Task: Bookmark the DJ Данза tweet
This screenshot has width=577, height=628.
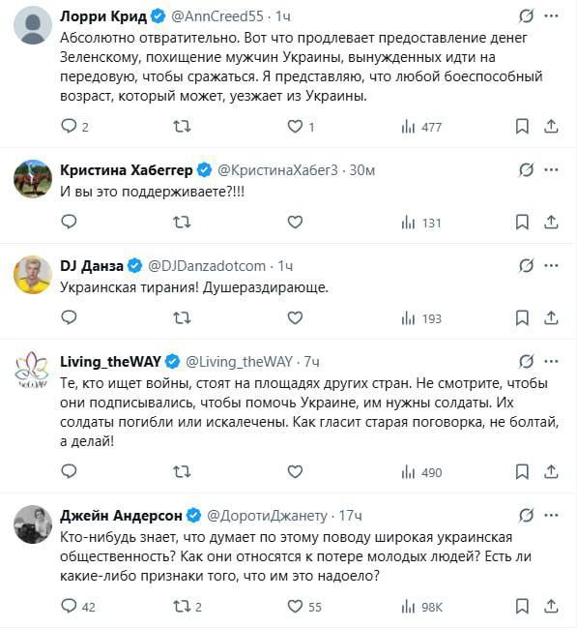Action: pyautogui.click(x=522, y=318)
